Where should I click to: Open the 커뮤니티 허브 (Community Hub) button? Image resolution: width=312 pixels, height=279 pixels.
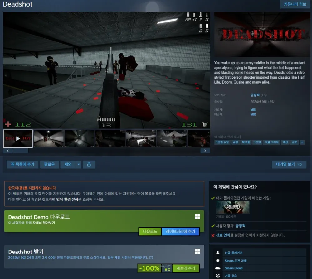[x=295, y=4]
